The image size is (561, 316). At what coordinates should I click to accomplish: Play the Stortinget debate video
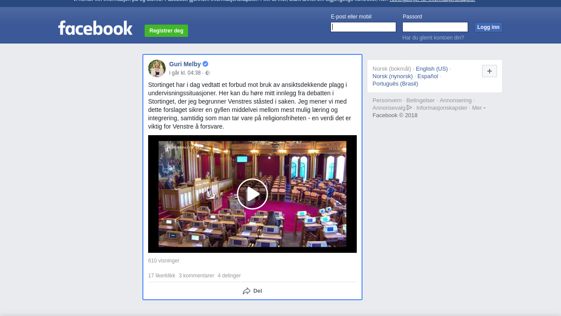click(252, 194)
